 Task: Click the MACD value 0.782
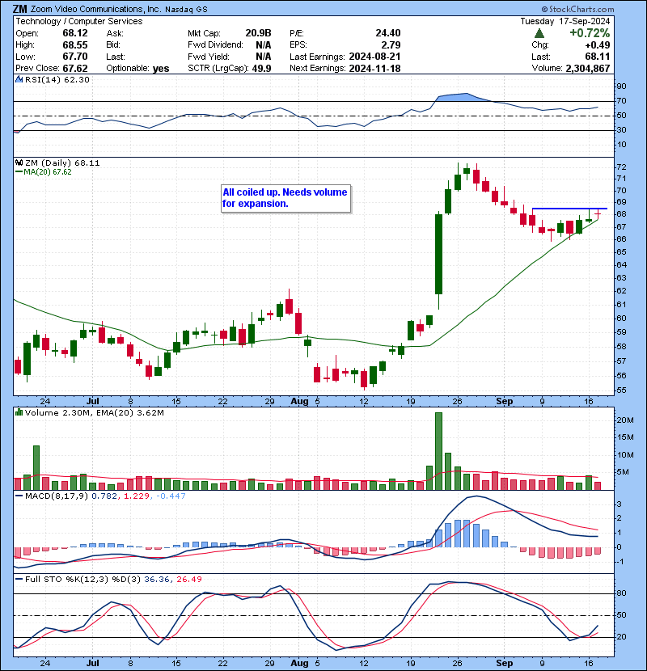coord(104,496)
